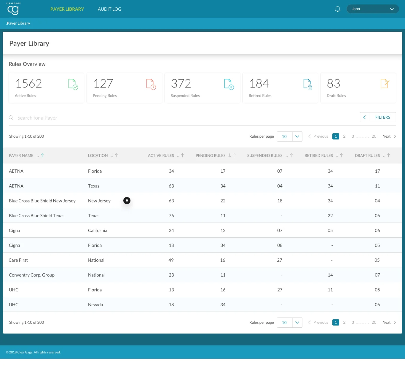Image resolution: width=405 pixels, height=392 pixels.
Task: Switch to the PAYER LIBRARY nav tab
Action: tap(67, 9)
